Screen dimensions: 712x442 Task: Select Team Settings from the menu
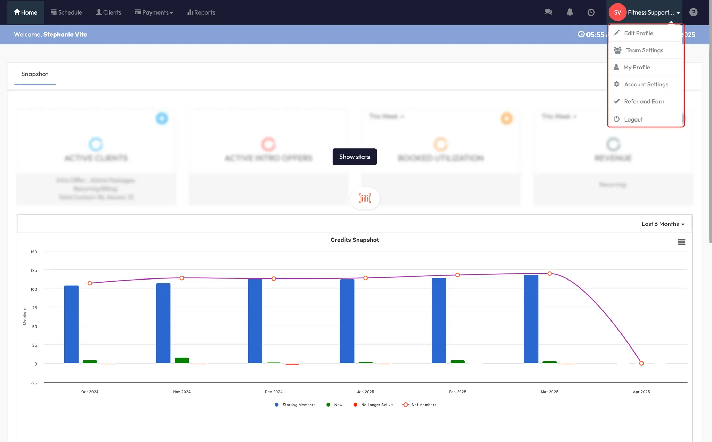pyautogui.click(x=644, y=50)
